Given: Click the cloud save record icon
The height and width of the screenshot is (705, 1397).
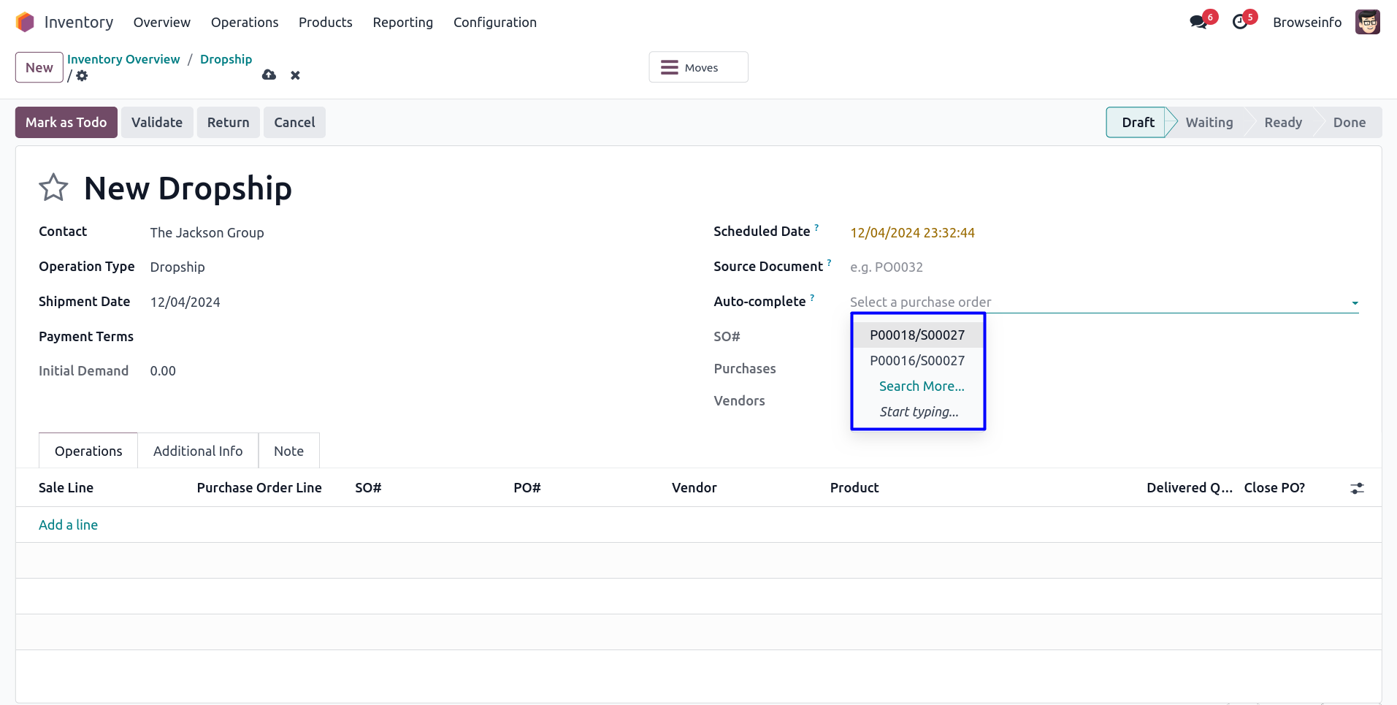Looking at the screenshot, I should coord(269,75).
